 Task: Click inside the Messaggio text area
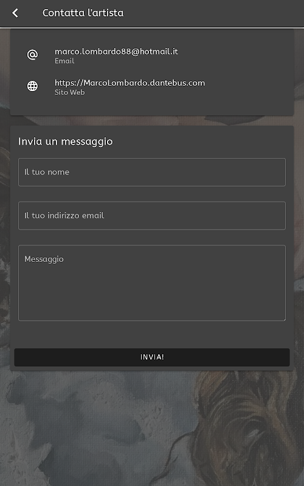pos(152,282)
